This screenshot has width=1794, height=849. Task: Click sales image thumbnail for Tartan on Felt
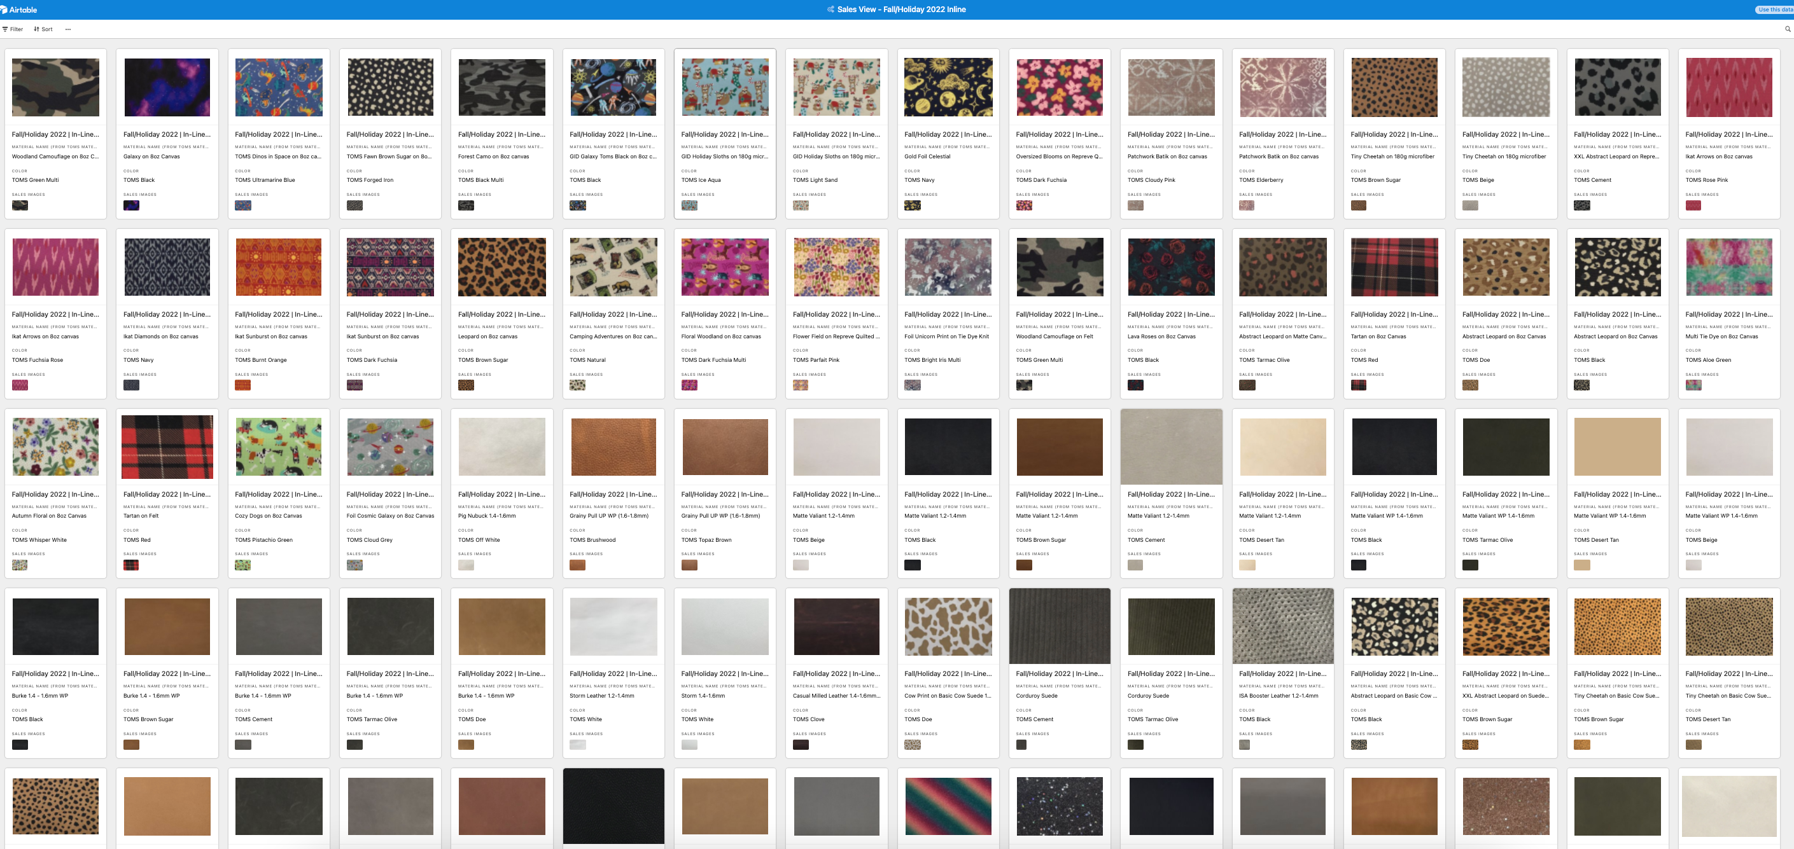click(x=131, y=565)
